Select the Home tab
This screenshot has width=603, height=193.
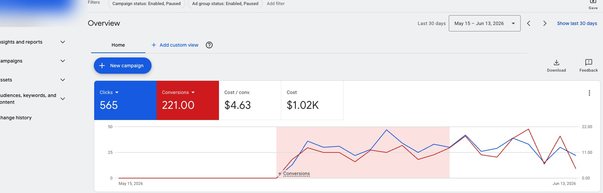point(118,45)
